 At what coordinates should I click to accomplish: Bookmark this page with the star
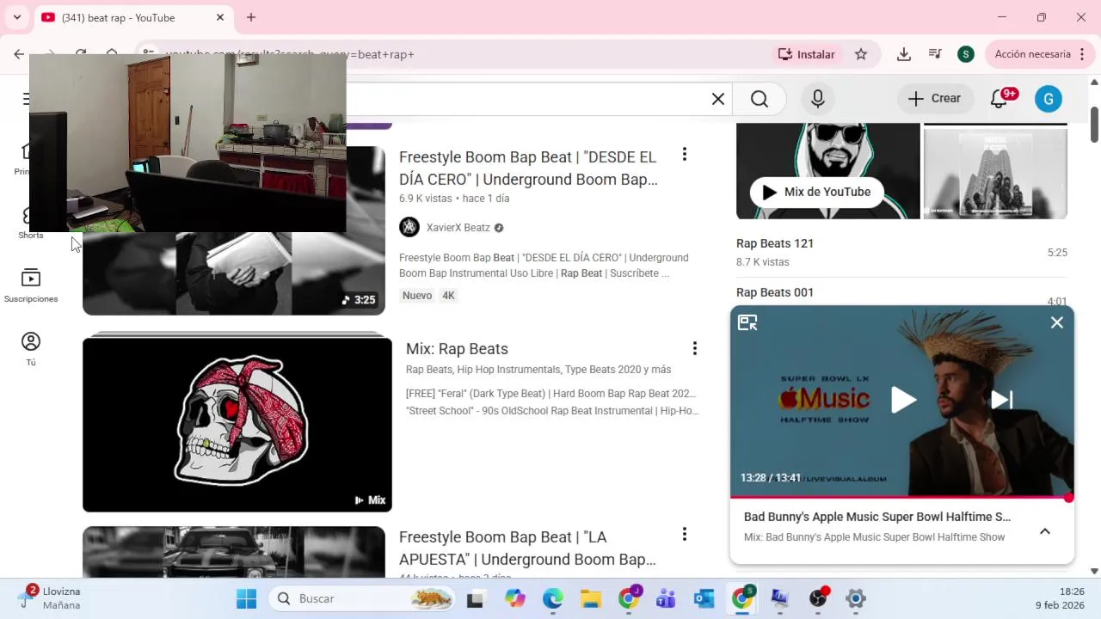tap(861, 54)
